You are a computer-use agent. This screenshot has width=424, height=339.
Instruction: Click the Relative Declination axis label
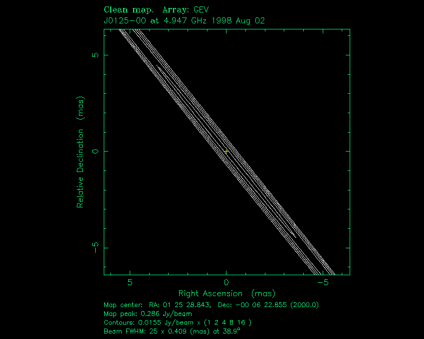80,160
